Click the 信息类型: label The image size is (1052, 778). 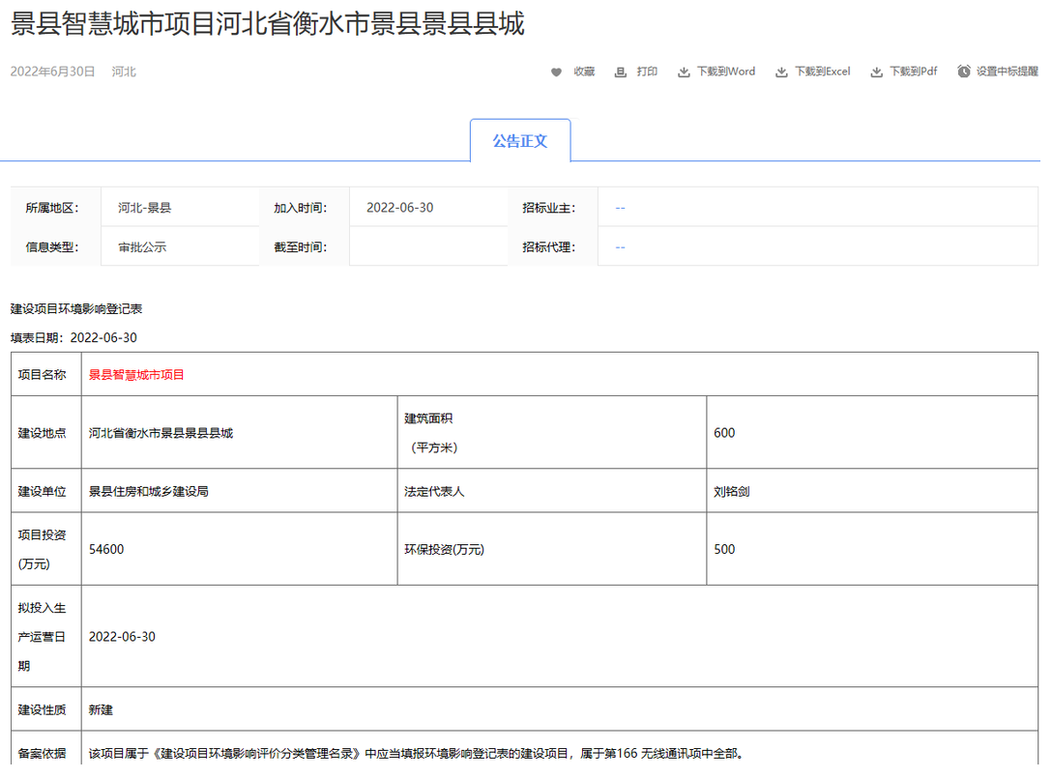(x=52, y=247)
